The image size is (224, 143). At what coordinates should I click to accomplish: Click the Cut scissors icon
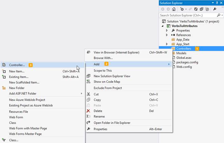tap(88, 94)
